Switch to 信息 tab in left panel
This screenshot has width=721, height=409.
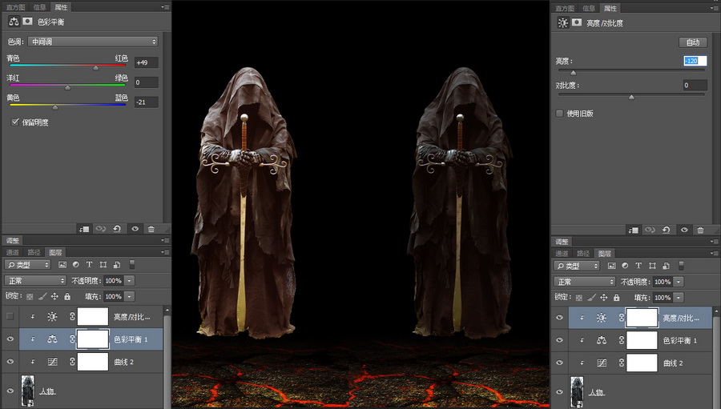click(x=39, y=7)
